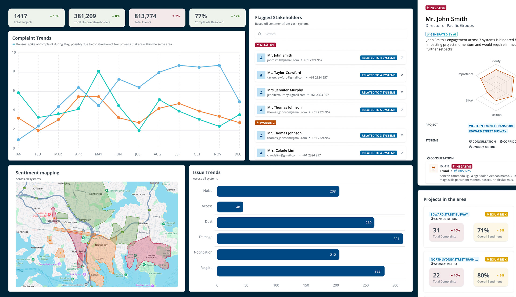Click the Generated by AI badge

(x=441, y=34)
